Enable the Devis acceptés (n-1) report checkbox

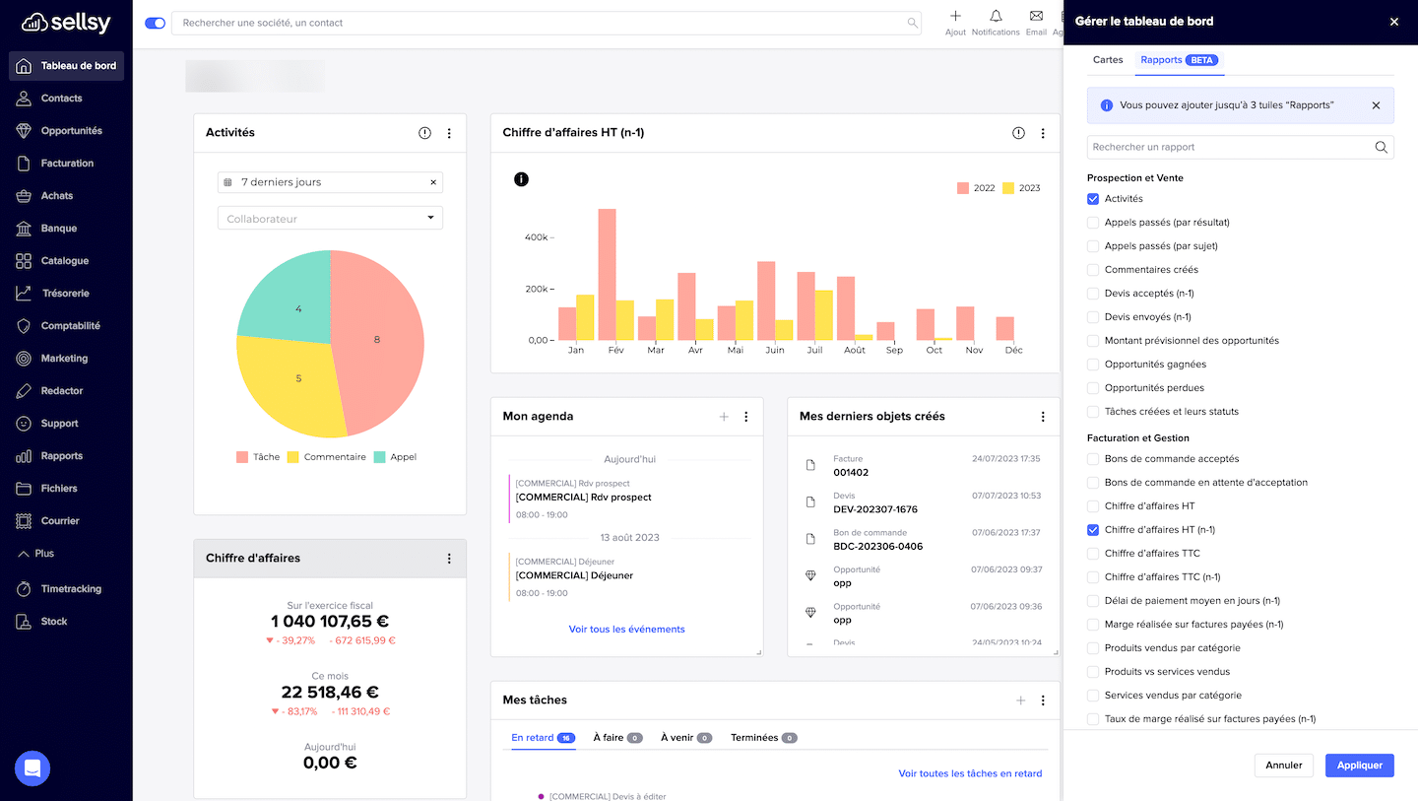click(x=1093, y=293)
